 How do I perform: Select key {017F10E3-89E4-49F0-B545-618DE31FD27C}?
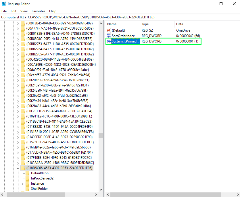(x=59, y=158)
